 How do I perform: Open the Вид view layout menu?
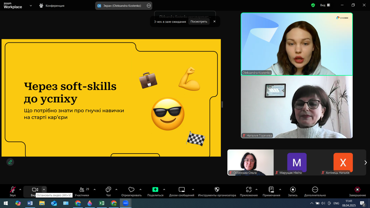(325, 5)
